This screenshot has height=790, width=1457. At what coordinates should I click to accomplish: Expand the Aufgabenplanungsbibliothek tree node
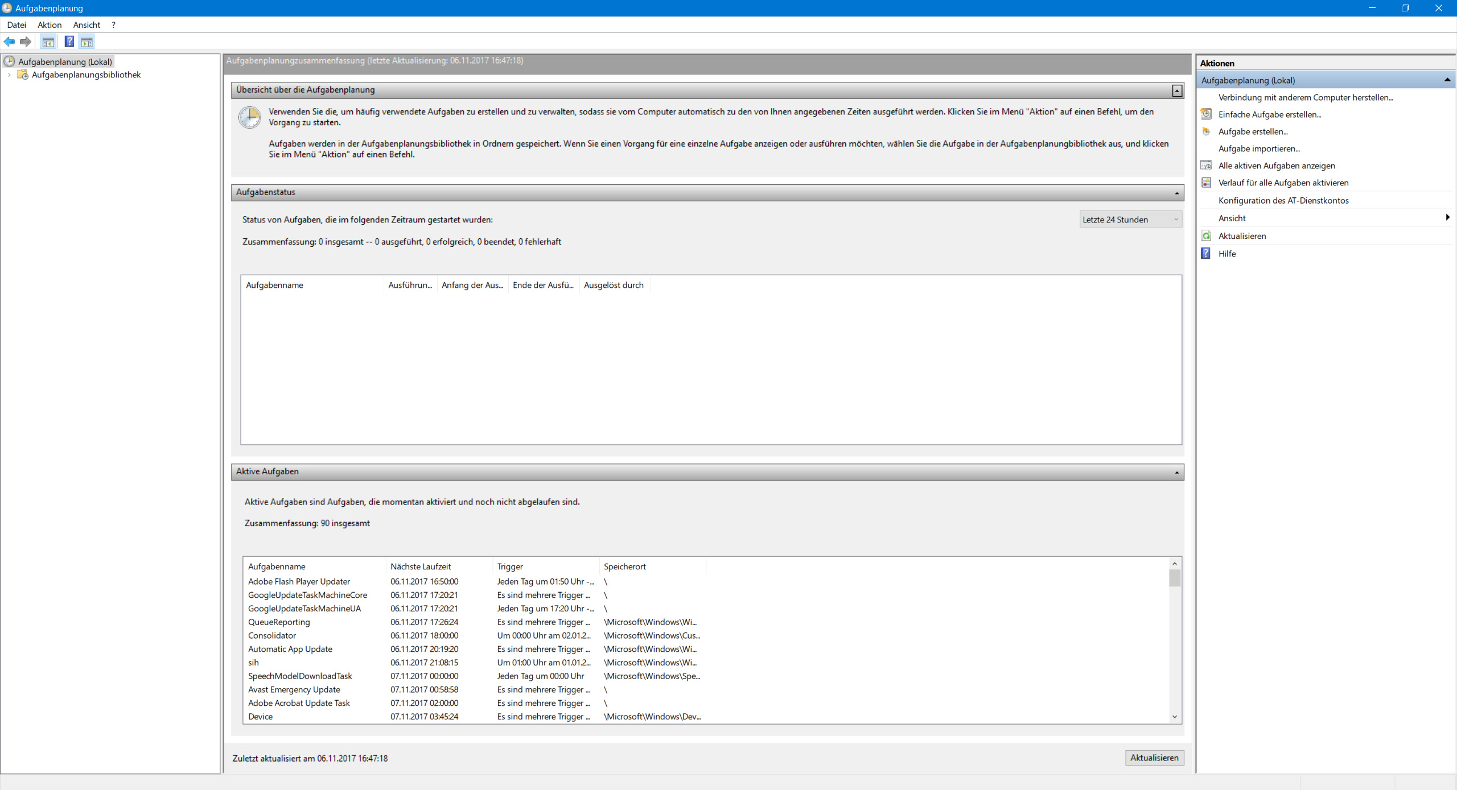tap(9, 75)
